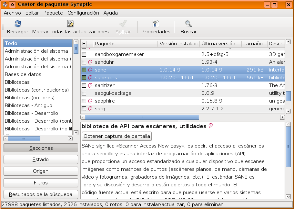
Task: Toggle installed checkbox for sane
Action: point(84,70)
